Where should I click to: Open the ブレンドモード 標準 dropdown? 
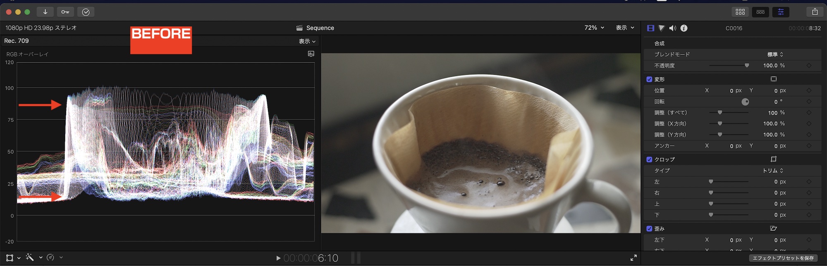775,55
